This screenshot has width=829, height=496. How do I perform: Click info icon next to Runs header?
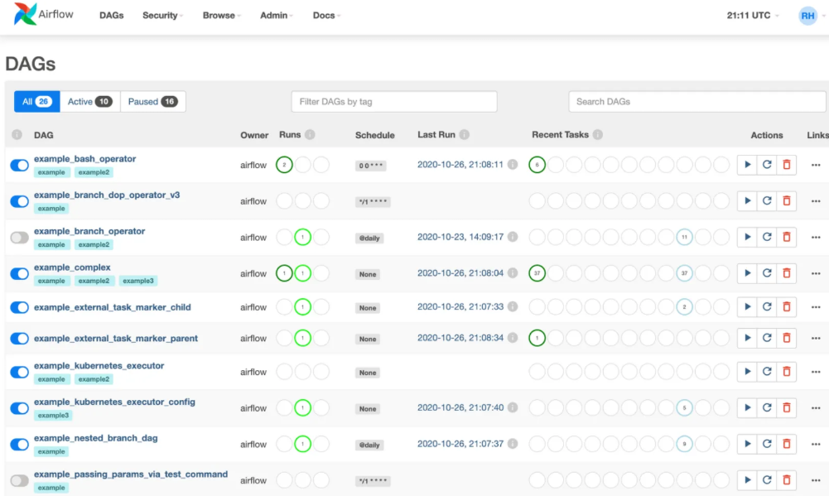[x=310, y=134]
